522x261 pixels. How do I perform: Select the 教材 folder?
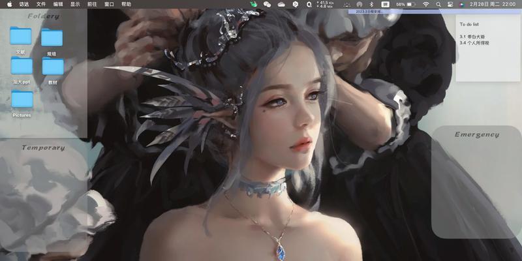coord(53,66)
